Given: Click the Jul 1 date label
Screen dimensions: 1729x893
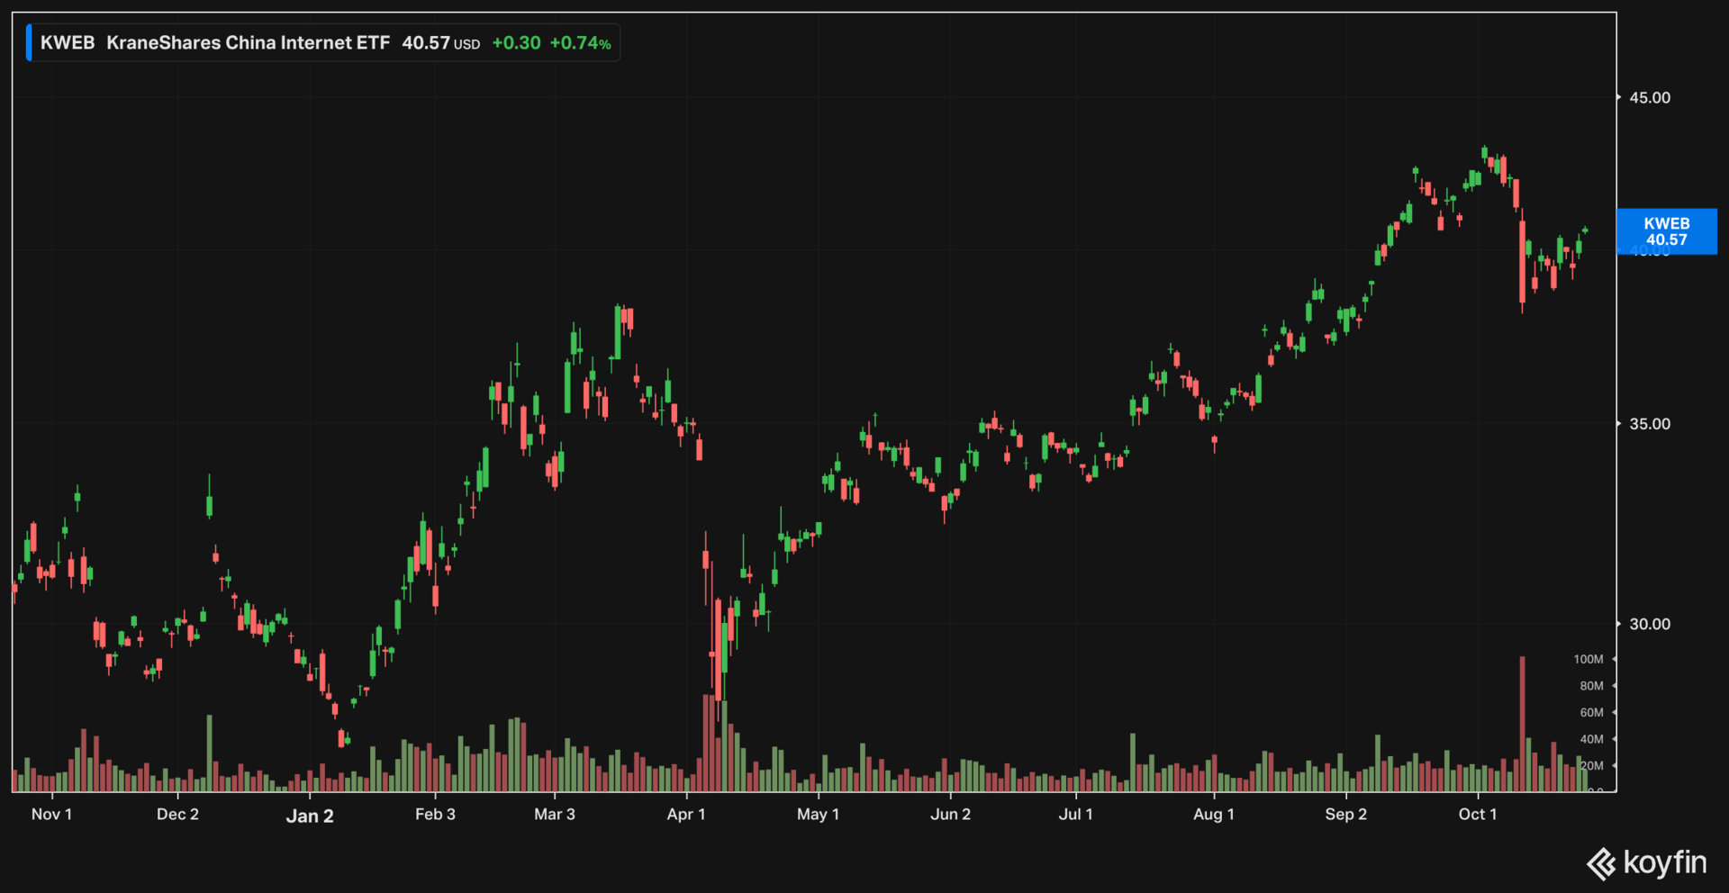Looking at the screenshot, I should tap(1075, 814).
